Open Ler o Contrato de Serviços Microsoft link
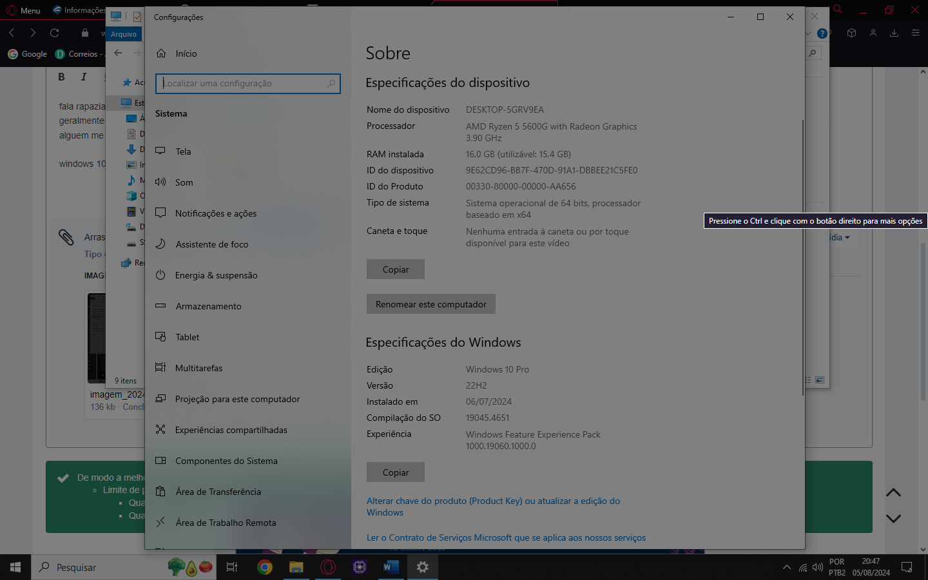 [x=506, y=537]
